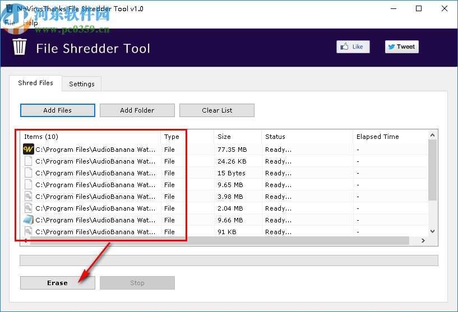Sort by the Elapsed Time column header
Viewport: 458px width, 312px height.
[390, 137]
